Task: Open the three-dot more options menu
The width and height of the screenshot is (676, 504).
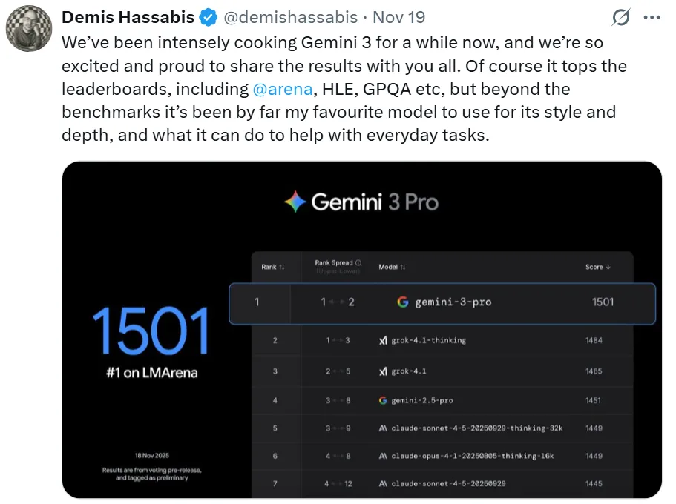Action: pos(651,17)
